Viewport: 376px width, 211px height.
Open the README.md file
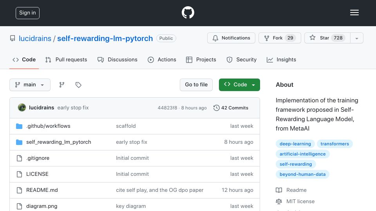(x=42, y=190)
